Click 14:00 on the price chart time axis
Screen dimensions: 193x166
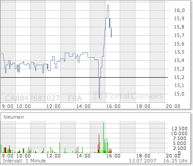(x=84, y=106)
